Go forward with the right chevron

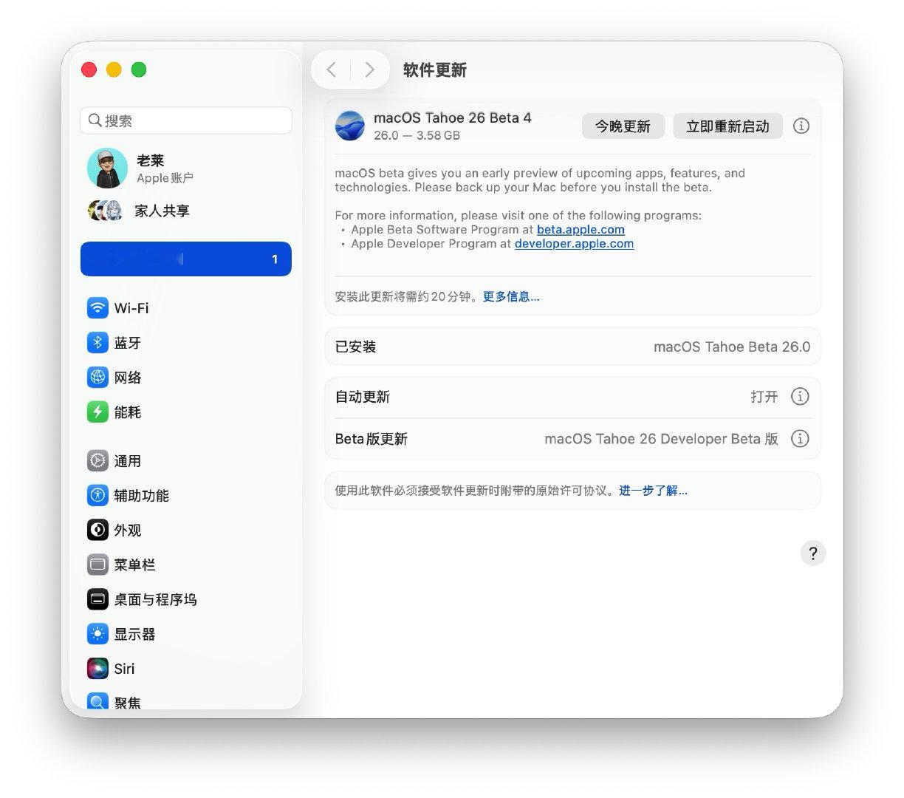(x=369, y=69)
